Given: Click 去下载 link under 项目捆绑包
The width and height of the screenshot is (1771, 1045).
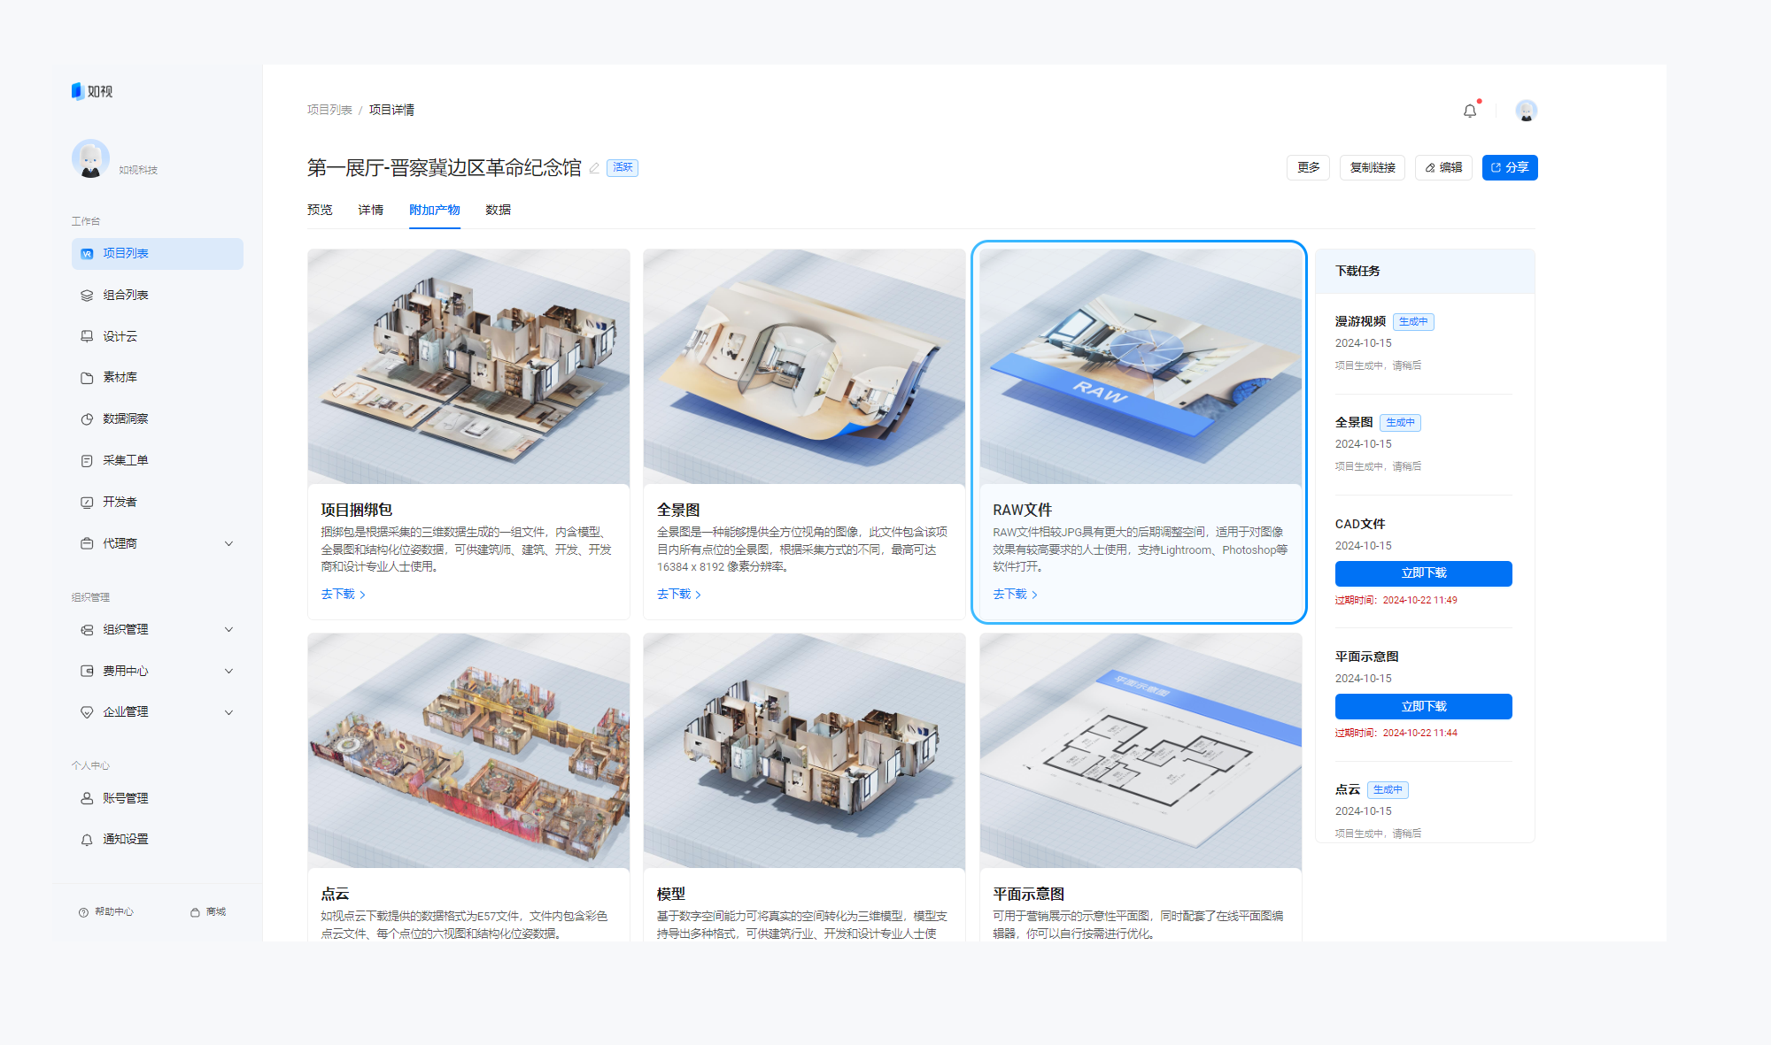Looking at the screenshot, I should click(x=343, y=595).
